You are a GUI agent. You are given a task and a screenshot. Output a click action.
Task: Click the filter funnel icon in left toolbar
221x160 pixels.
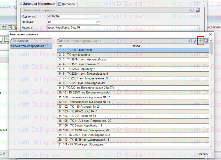point(15,27)
